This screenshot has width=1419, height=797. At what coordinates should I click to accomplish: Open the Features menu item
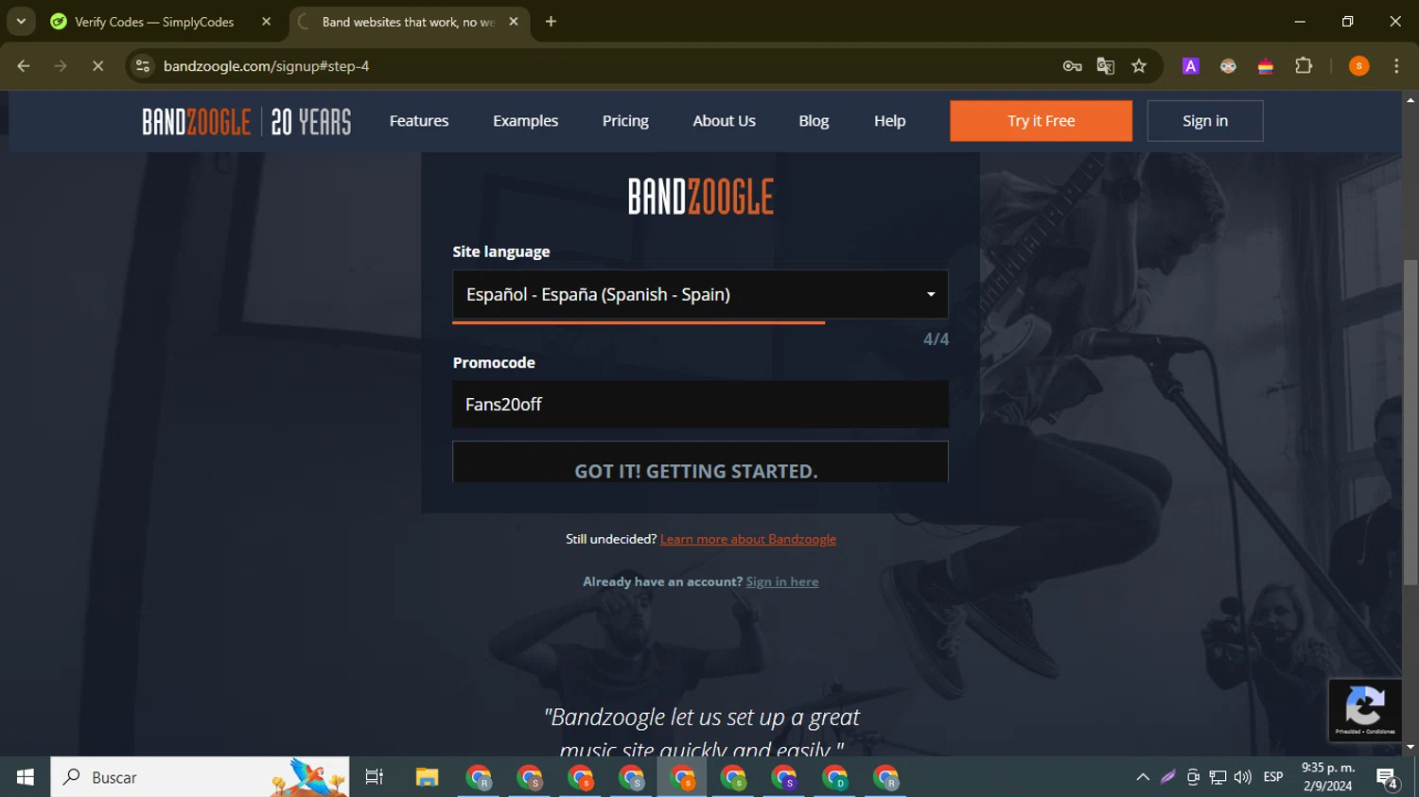[419, 121]
